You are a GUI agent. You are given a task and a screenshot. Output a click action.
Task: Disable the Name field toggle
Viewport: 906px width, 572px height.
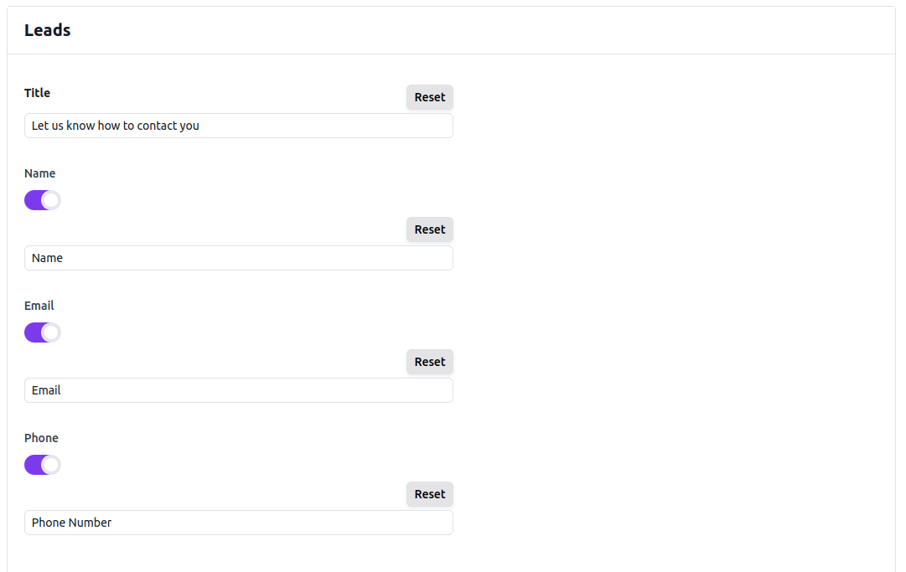click(42, 199)
